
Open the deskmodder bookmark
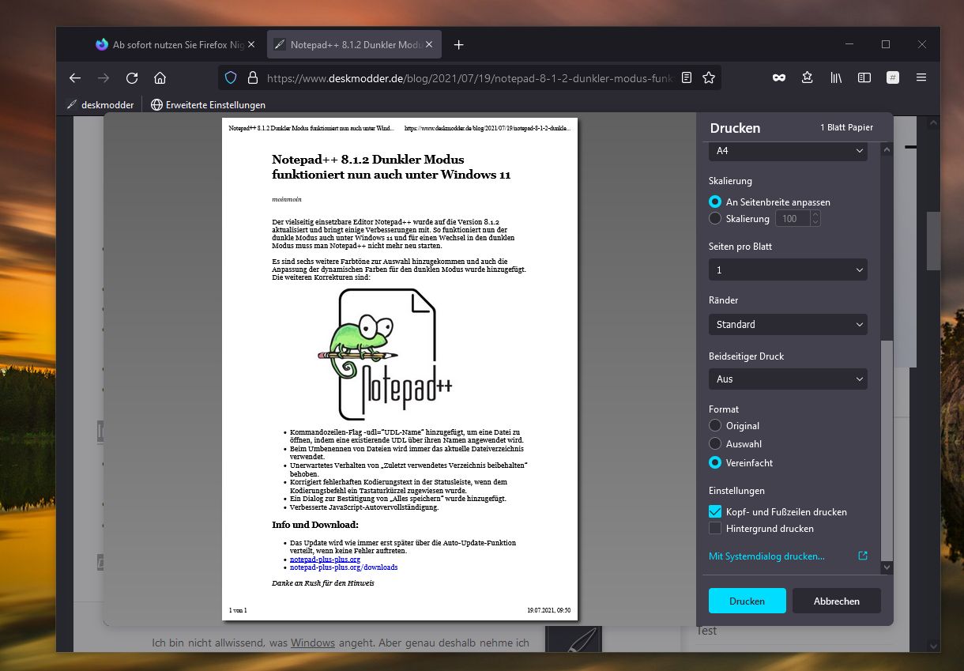[100, 104]
